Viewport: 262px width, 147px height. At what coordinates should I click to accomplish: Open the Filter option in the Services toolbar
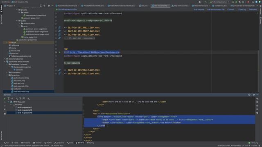point(20,99)
